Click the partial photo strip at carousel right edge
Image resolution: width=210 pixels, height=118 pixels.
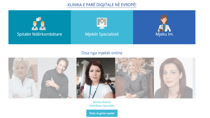pos(194,78)
